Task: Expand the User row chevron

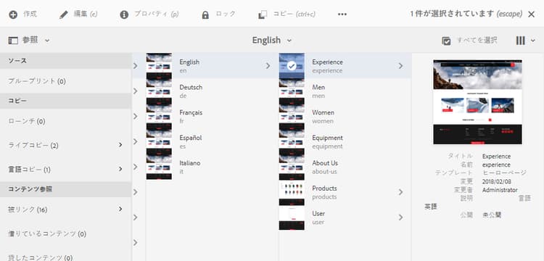Action: point(400,217)
